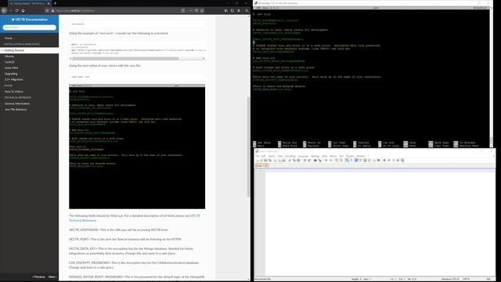Open Notepad++ Settings menu
The image size is (501, 282).
[x=315, y=156]
